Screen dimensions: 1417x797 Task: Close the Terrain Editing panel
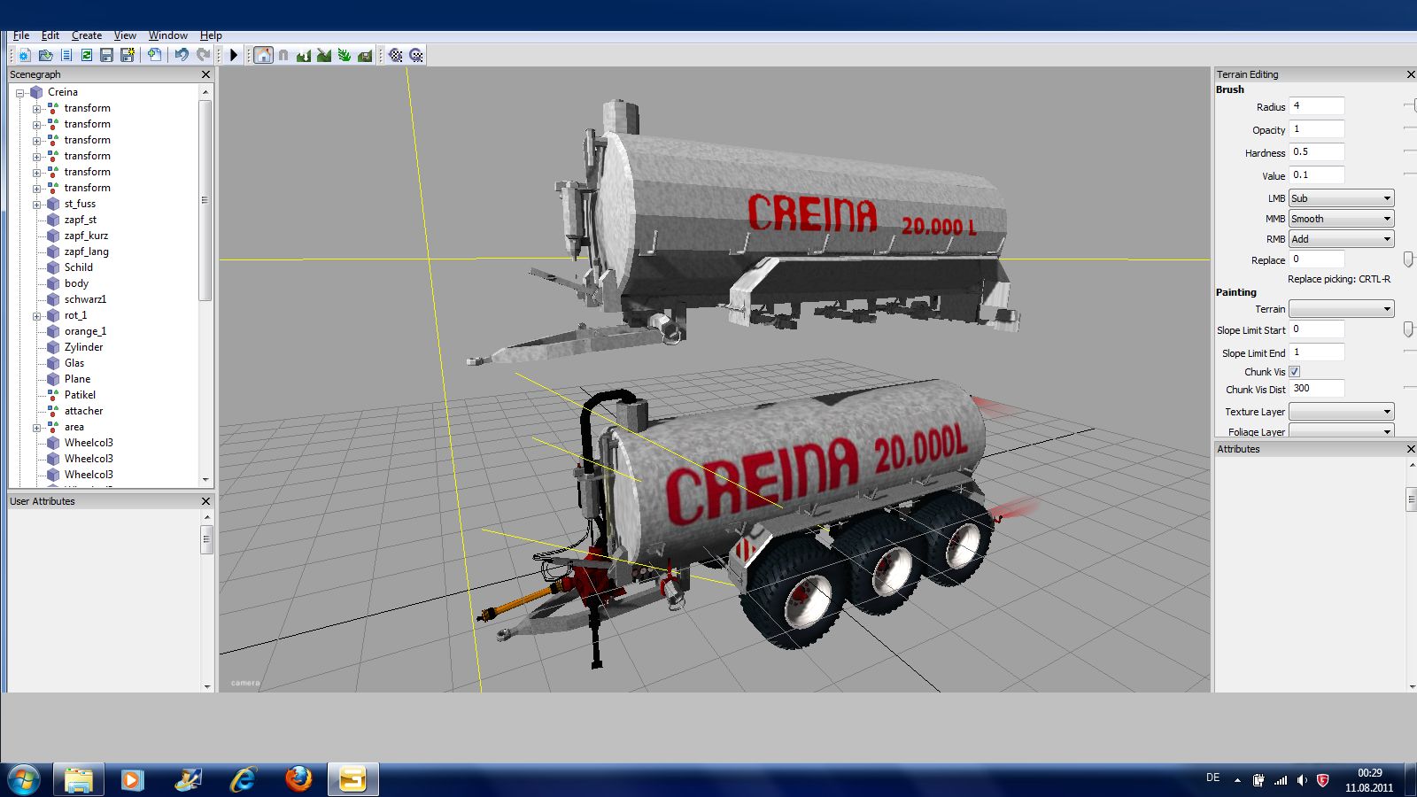tap(1411, 75)
